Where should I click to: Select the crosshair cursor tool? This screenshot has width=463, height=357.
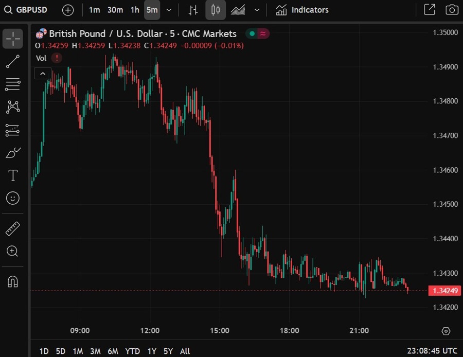coord(13,39)
